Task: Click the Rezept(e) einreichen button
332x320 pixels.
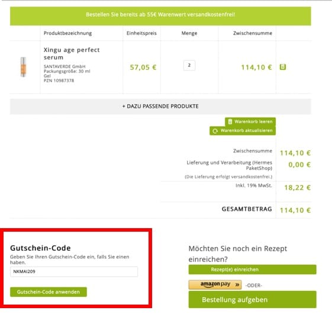Action: point(252,270)
